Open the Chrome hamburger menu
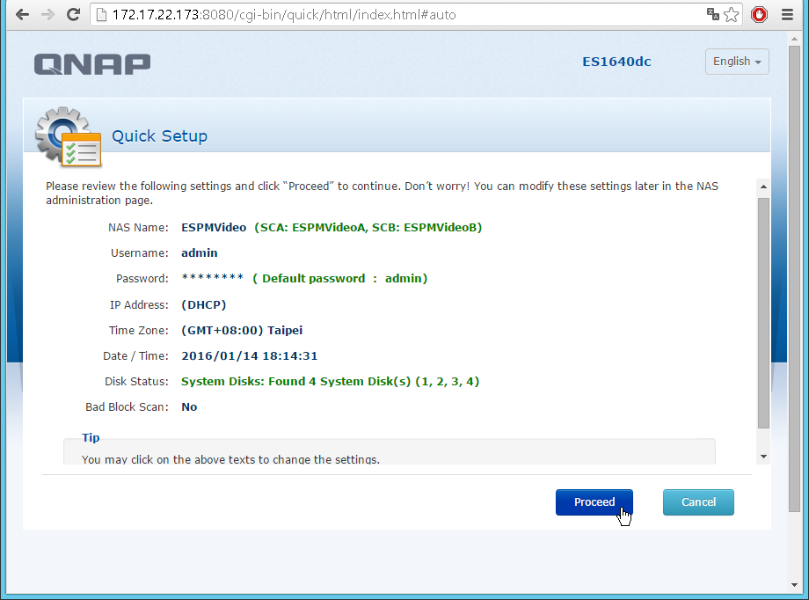The image size is (809, 600). (788, 15)
